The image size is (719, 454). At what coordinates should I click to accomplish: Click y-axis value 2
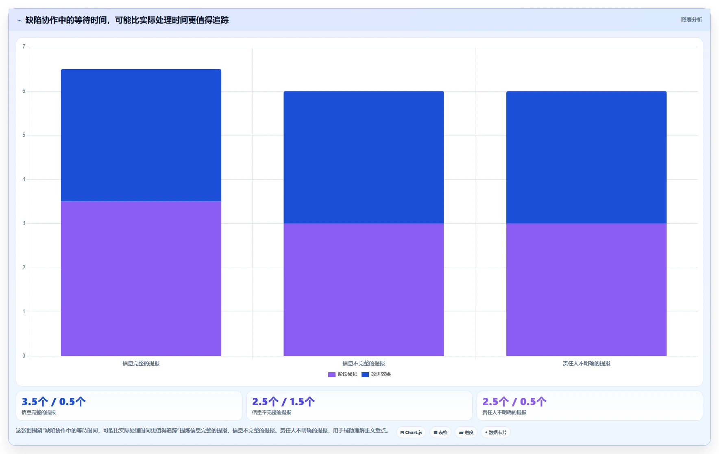click(x=24, y=268)
